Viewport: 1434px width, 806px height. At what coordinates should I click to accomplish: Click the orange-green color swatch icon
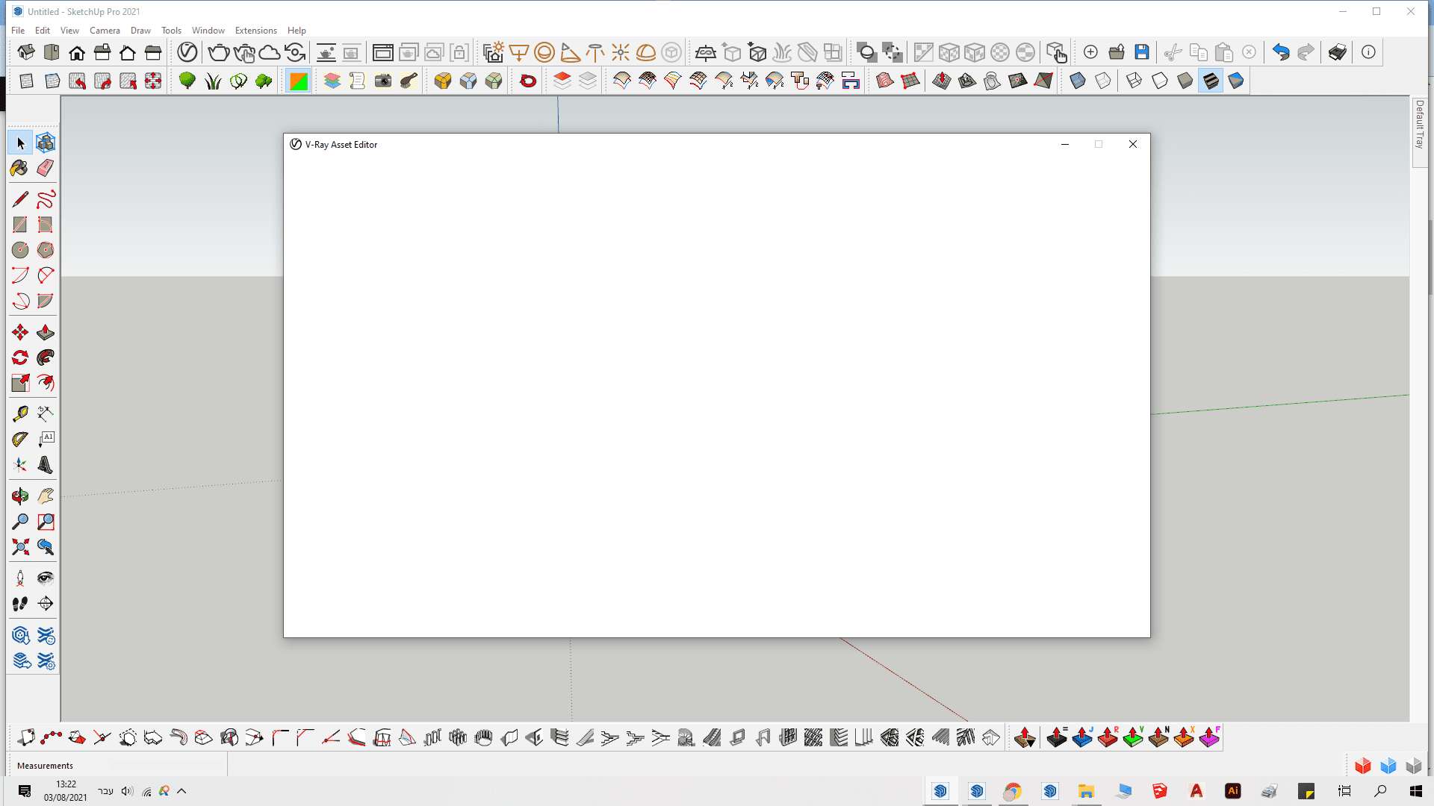pos(298,81)
